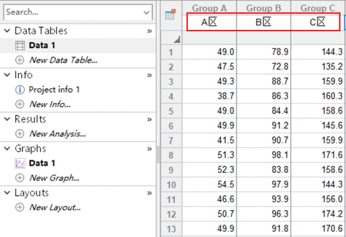Click the Data 1 graph icon
The height and width of the screenshot is (237, 346).
coord(20,163)
